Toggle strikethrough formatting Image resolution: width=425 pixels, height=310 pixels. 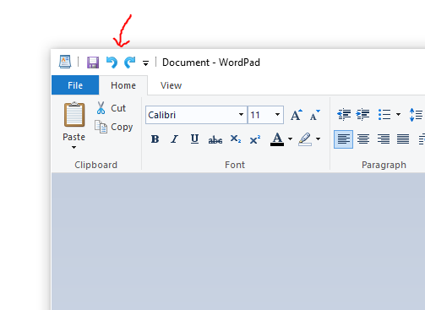click(x=215, y=139)
